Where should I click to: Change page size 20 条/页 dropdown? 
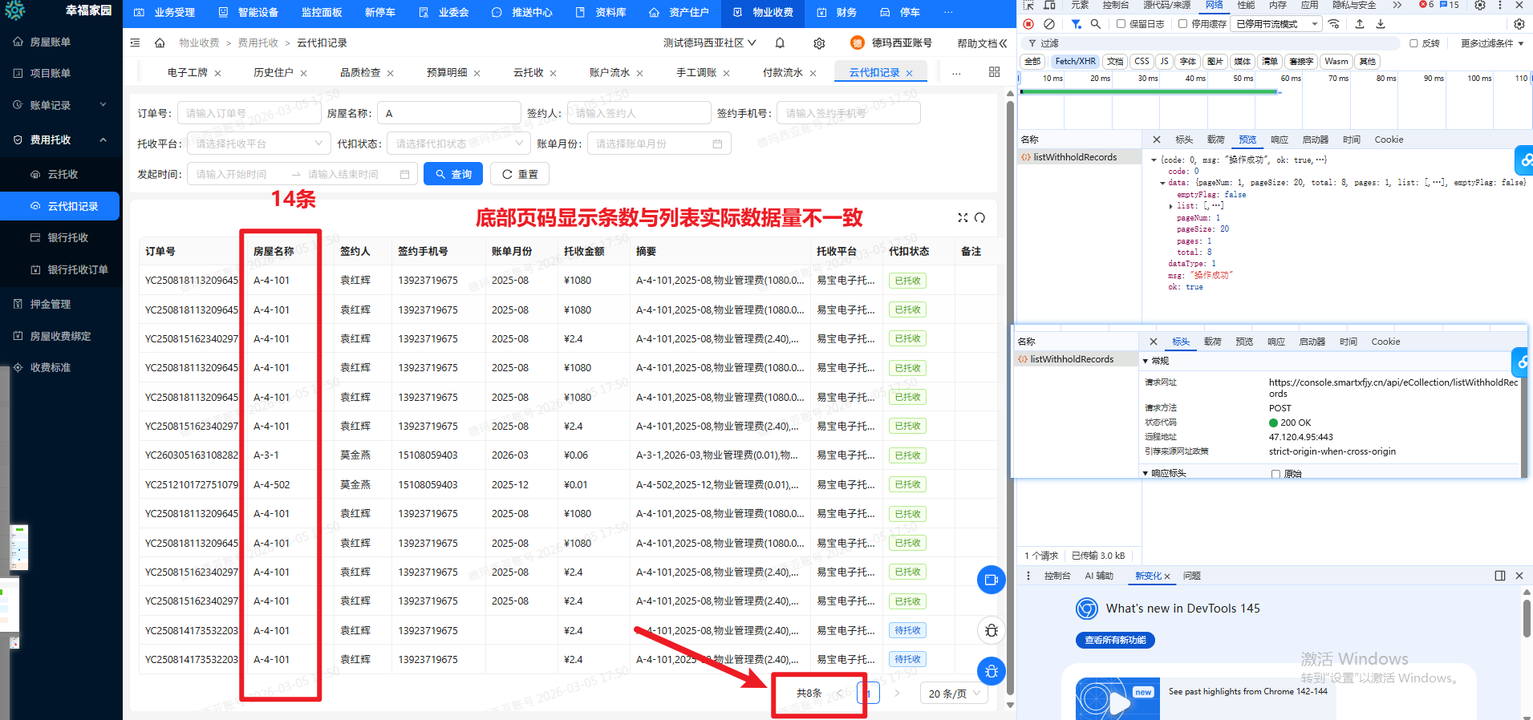954,694
